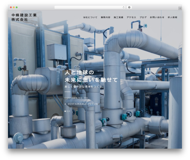Open the ブログ page

pos(143,17)
